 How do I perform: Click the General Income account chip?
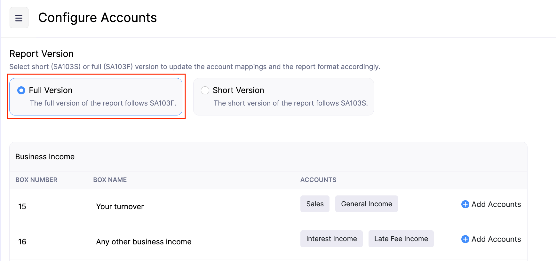366,204
